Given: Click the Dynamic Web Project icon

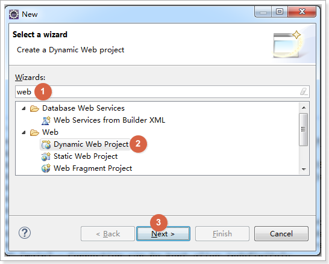Looking at the screenshot, I should [46, 144].
